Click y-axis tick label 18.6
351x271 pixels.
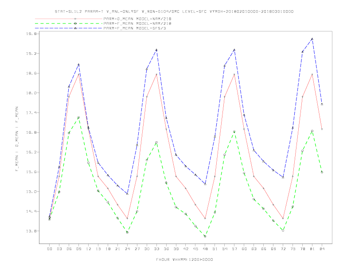tap(31, 73)
